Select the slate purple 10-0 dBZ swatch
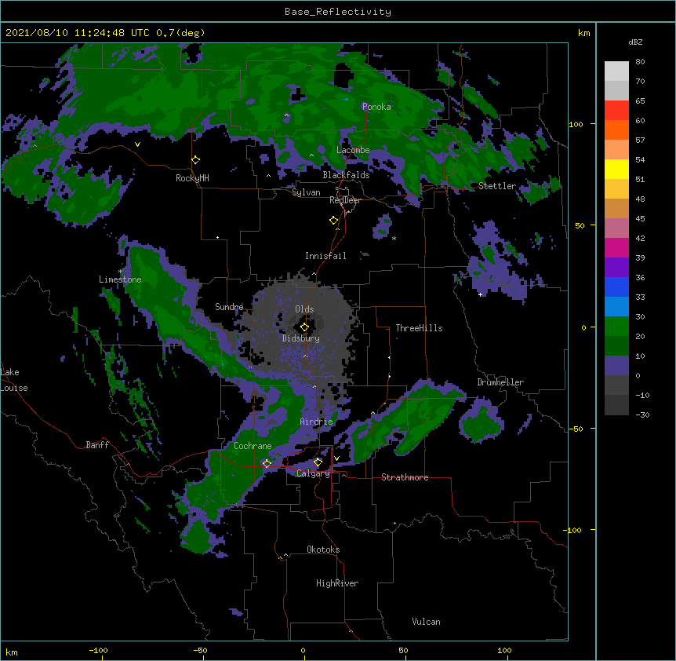Viewport: 676px width, 661px height. click(x=616, y=366)
